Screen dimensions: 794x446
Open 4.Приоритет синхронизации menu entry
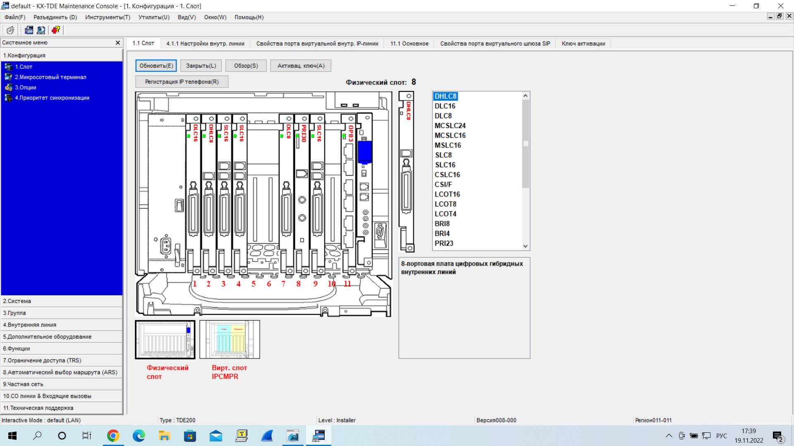[52, 98]
